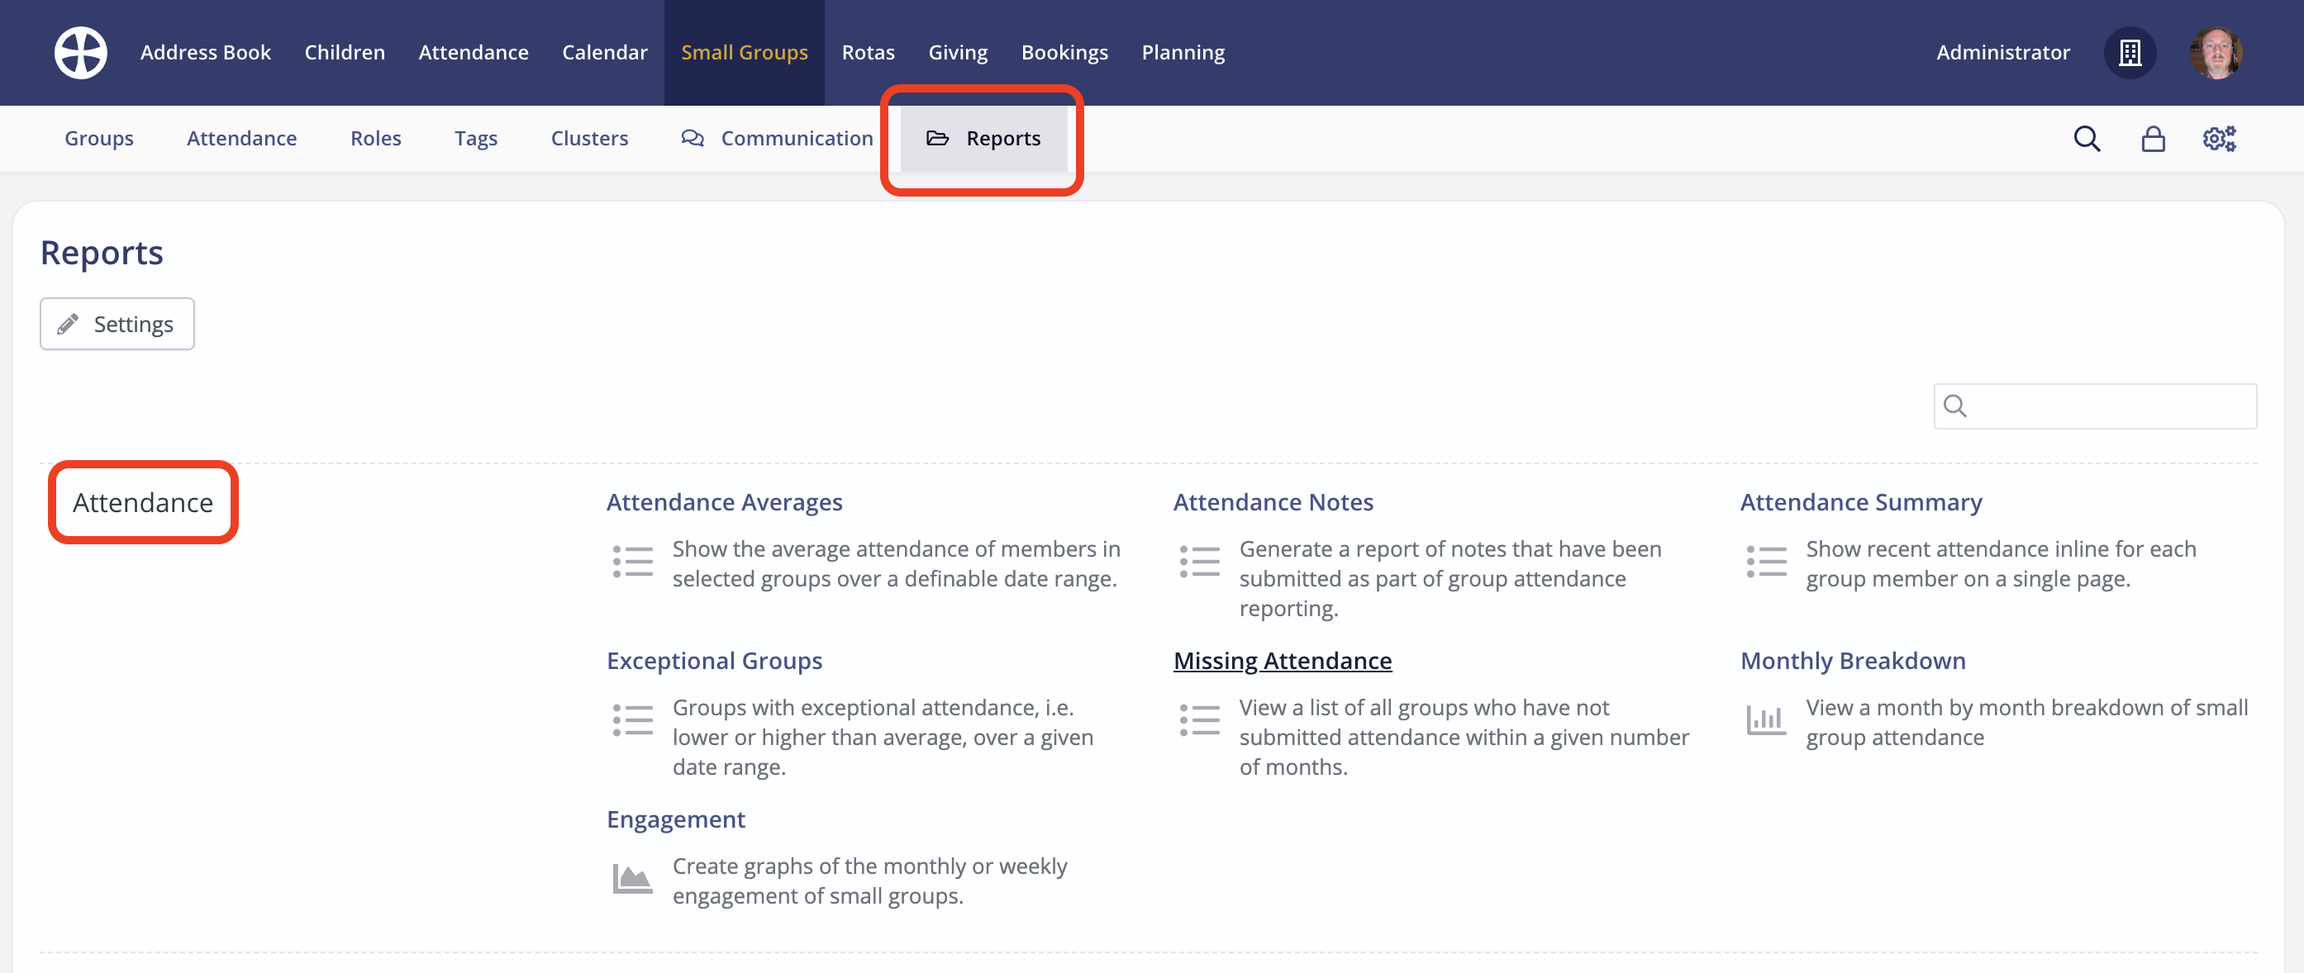Click the Monthly Breakdown bar chart icon

[x=1765, y=719]
